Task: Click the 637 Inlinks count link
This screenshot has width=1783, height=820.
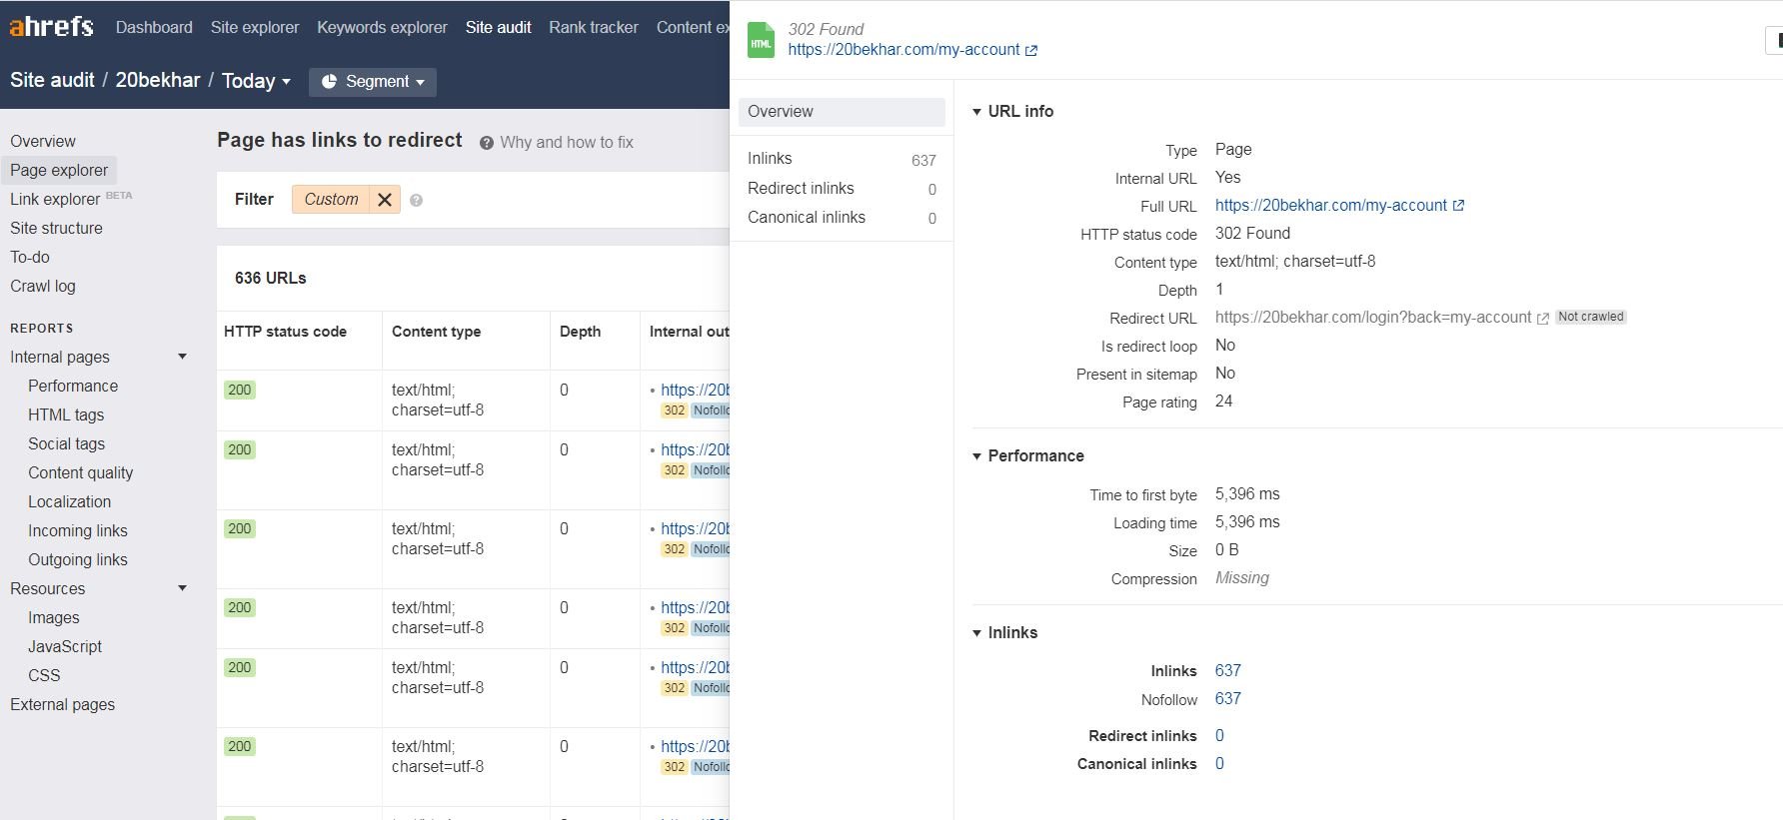Action: pyautogui.click(x=1227, y=671)
